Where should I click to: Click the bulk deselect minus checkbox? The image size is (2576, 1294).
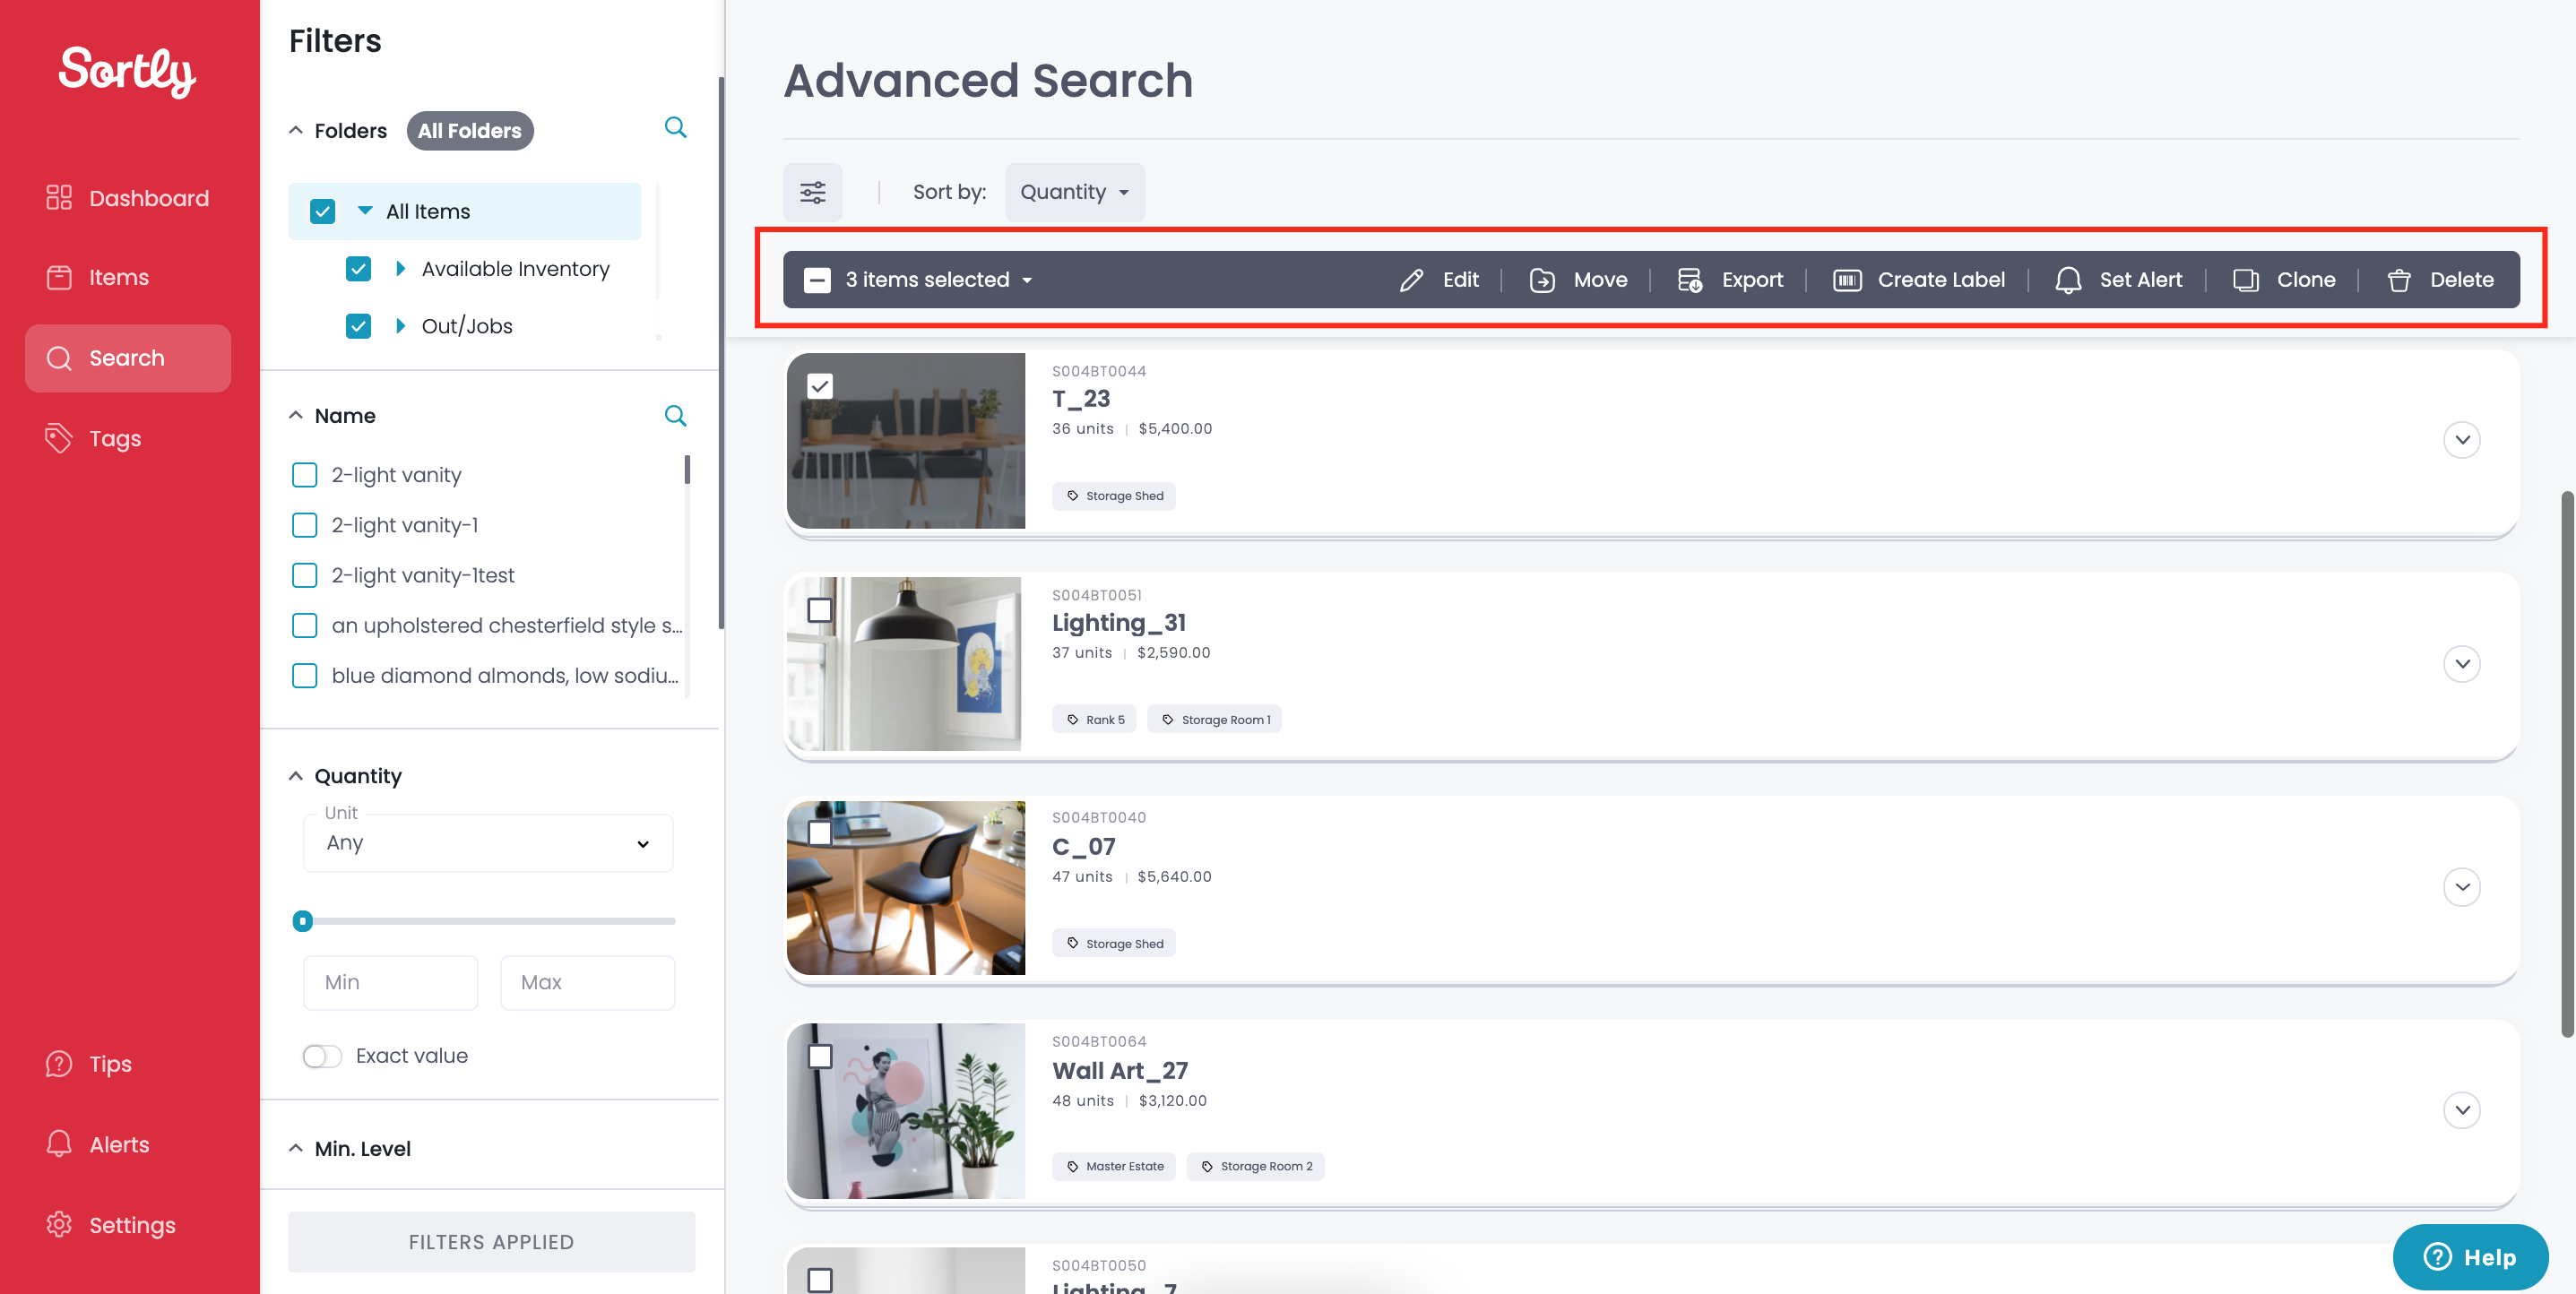pyautogui.click(x=817, y=280)
